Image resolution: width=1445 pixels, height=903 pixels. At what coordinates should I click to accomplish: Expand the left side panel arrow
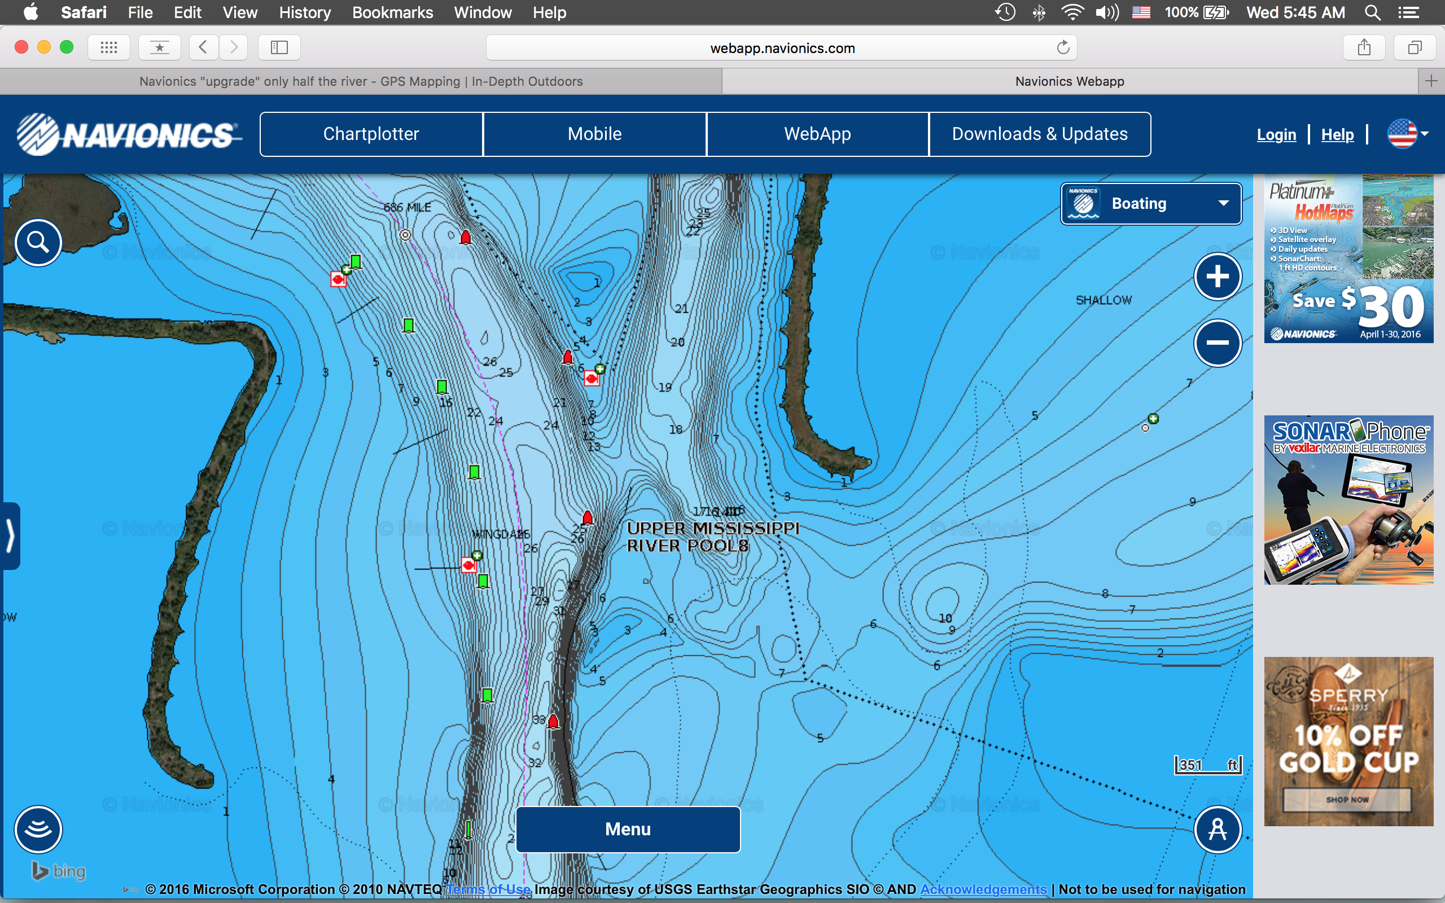pos(10,536)
